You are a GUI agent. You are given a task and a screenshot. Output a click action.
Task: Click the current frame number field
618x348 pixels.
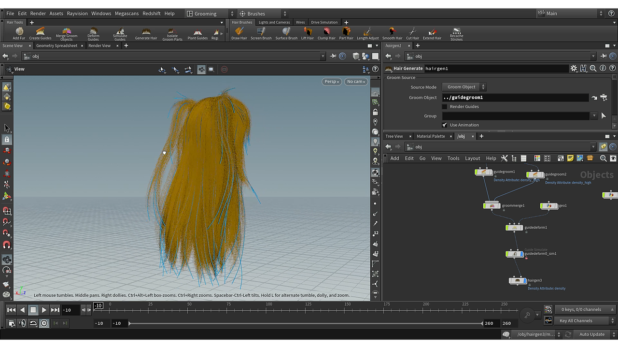click(x=70, y=310)
